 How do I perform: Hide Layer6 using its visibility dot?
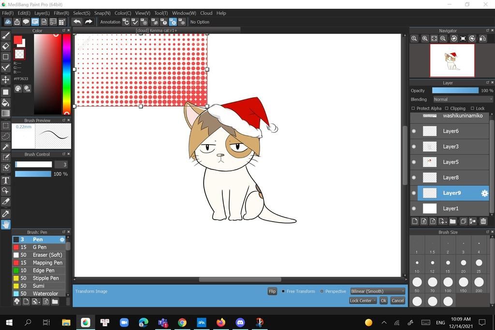click(414, 131)
